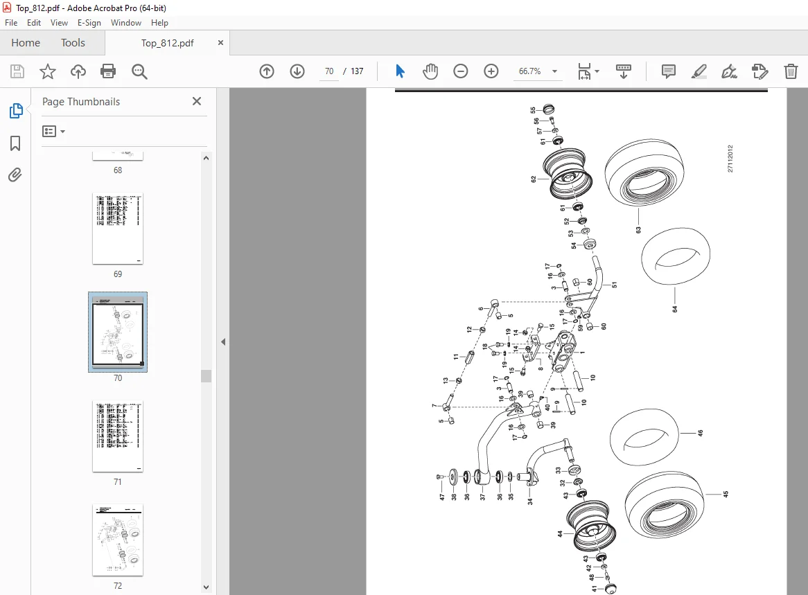Open the Page Thumbnails panel icon

pos(16,110)
